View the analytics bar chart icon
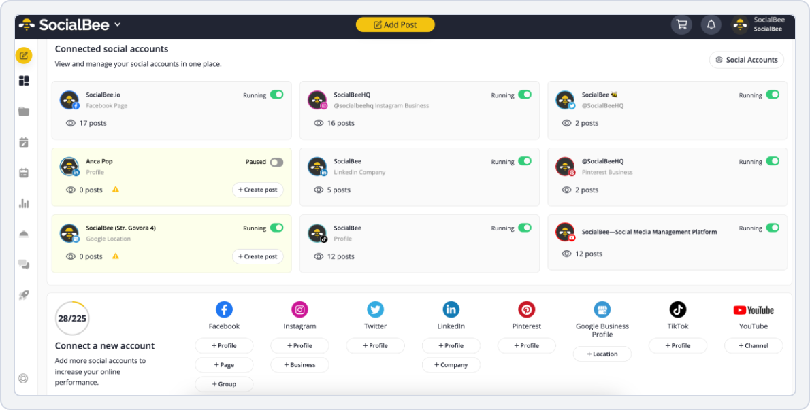The width and height of the screenshot is (810, 410). tap(23, 203)
